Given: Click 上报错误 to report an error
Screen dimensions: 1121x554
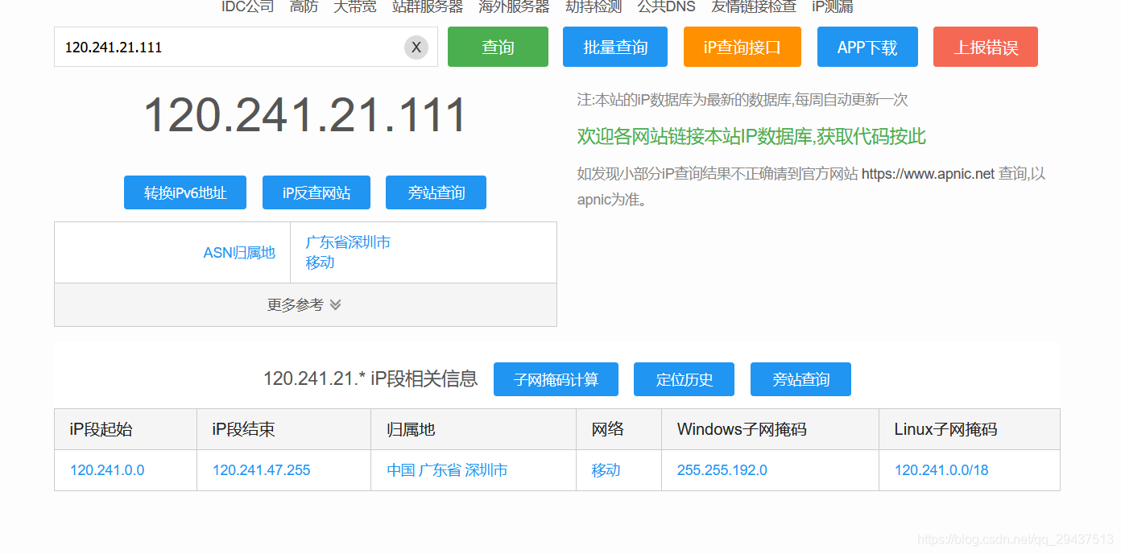Looking at the screenshot, I should (x=986, y=47).
